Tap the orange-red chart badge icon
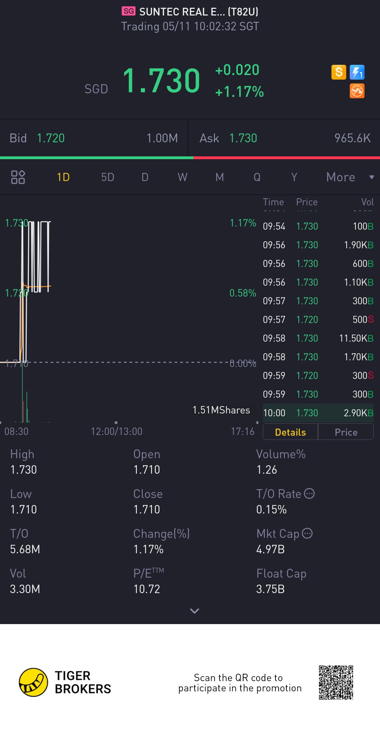380x741 pixels. pyautogui.click(x=357, y=91)
